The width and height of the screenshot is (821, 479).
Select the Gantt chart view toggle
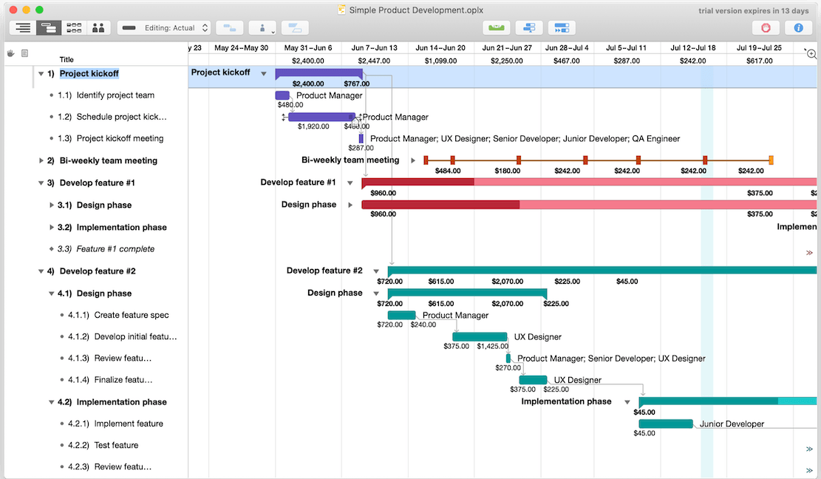click(48, 28)
